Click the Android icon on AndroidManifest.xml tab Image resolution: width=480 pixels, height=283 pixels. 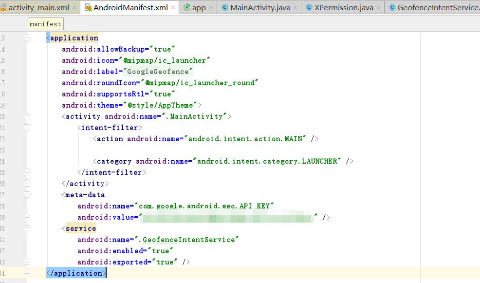(90, 8)
